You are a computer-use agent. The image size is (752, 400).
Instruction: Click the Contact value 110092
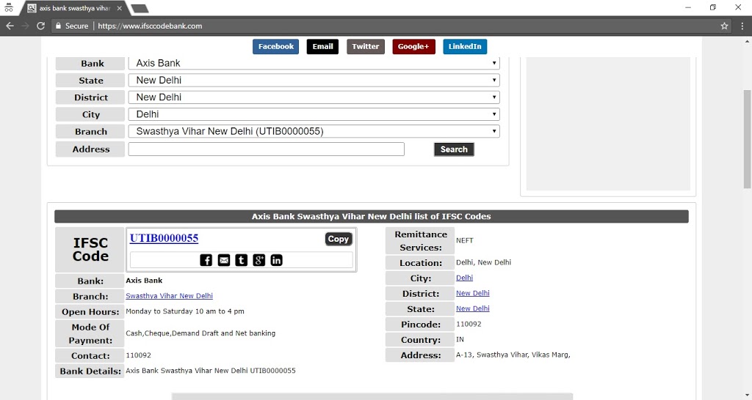139,355
